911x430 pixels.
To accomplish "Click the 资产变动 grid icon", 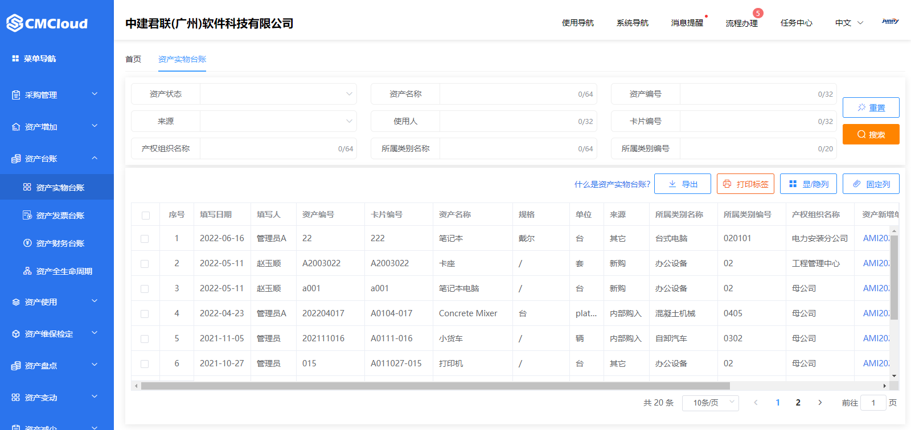I will pyautogui.click(x=16, y=398).
